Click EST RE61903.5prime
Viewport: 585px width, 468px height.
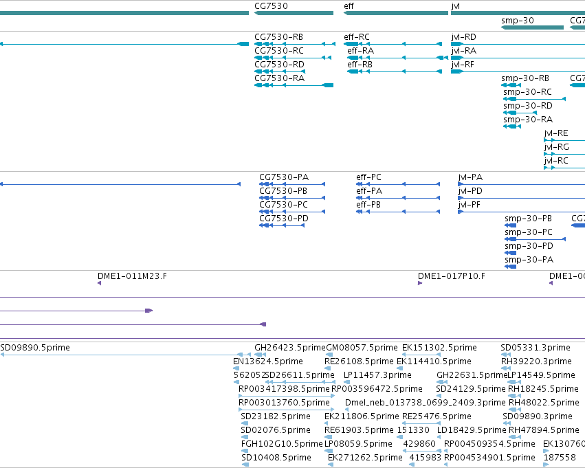[x=359, y=431]
